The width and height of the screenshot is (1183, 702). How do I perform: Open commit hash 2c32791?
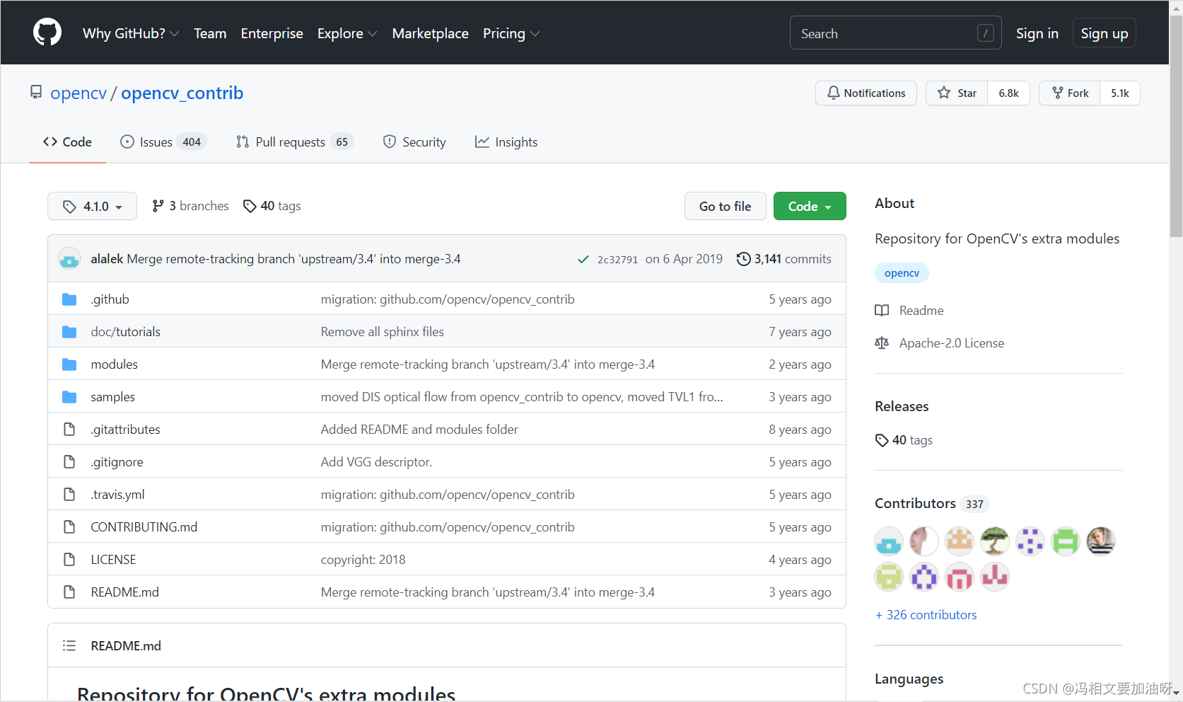pos(617,260)
